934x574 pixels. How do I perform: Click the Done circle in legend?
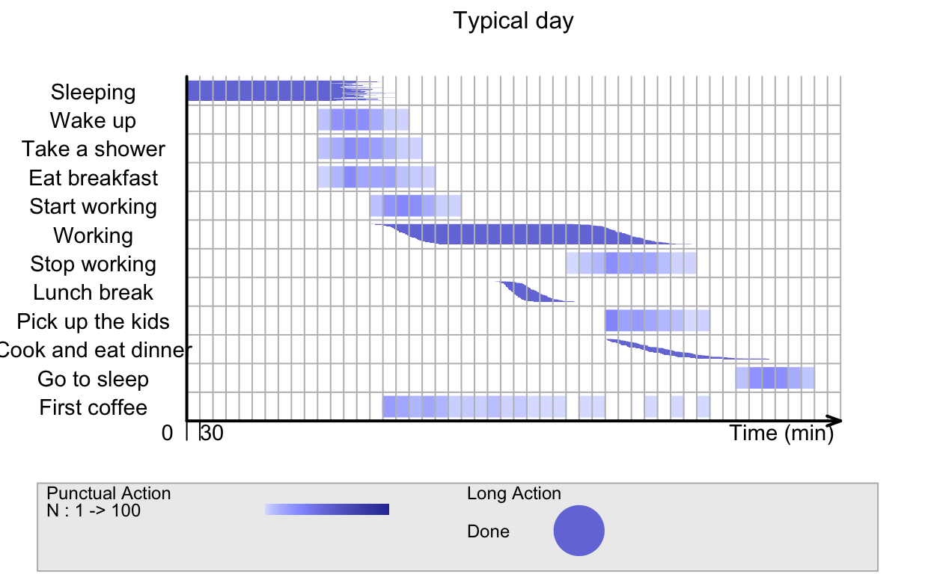579,531
